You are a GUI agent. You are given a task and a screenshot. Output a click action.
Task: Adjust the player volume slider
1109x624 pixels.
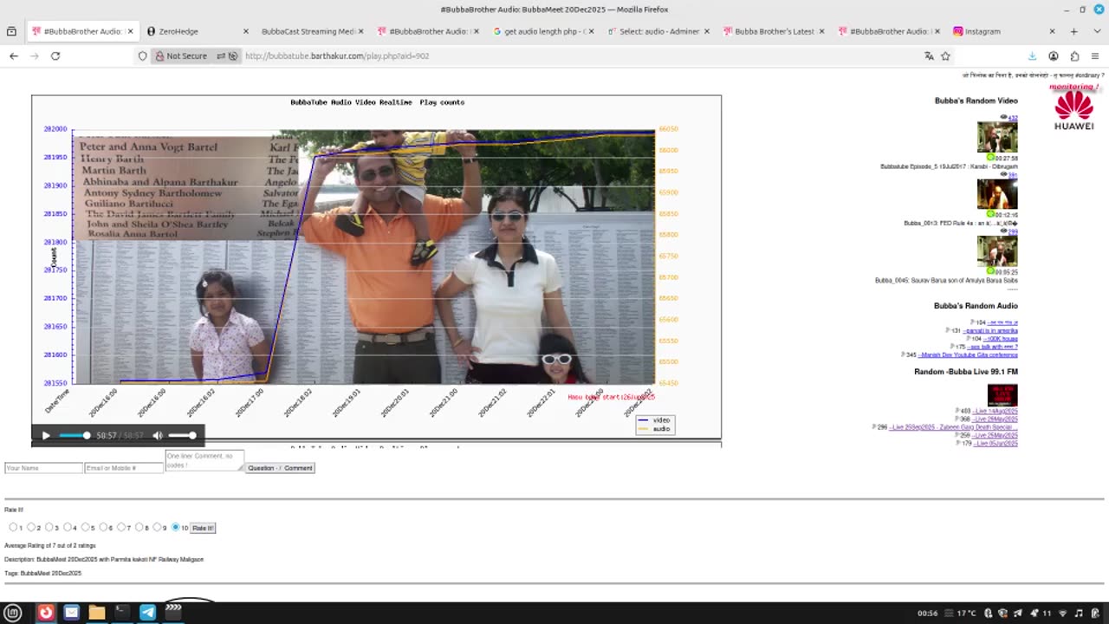[182, 435]
